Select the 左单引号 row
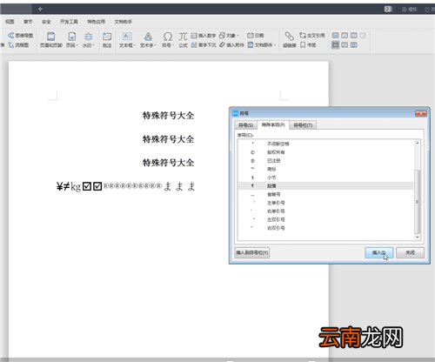The image size is (435, 362). click(x=325, y=203)
